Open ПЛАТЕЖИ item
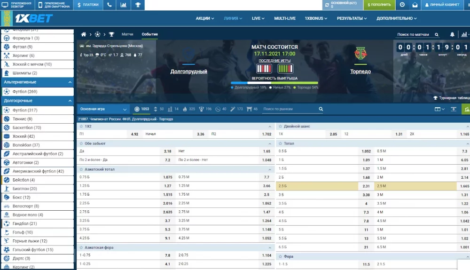470x270 pixels. (x=88, y=5)
